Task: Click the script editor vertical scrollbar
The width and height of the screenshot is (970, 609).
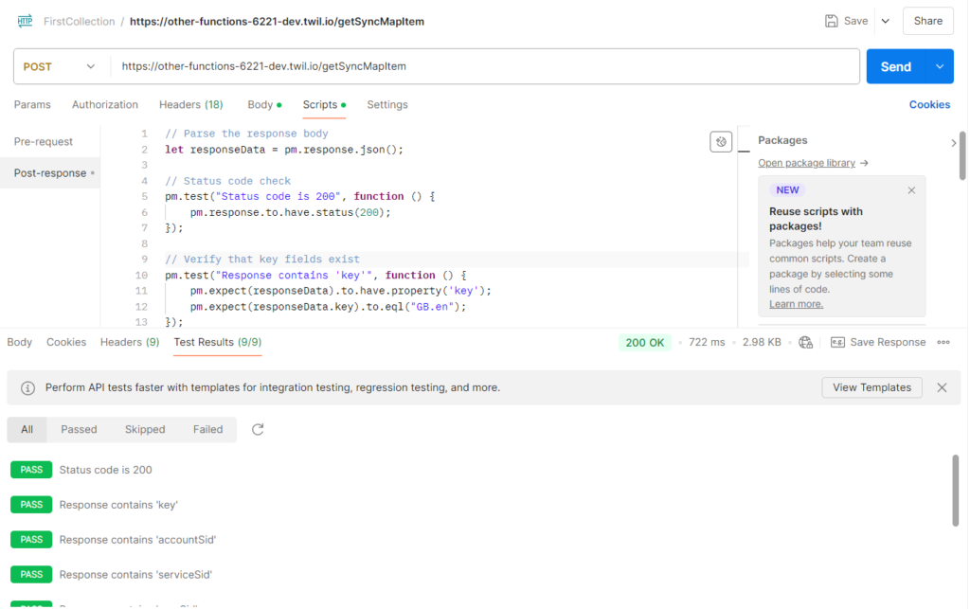Action: (x=961, y=156)
